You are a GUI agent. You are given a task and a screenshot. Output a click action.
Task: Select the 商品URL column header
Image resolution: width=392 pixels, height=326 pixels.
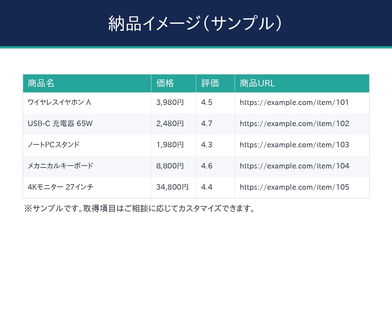tap(302, 83)
